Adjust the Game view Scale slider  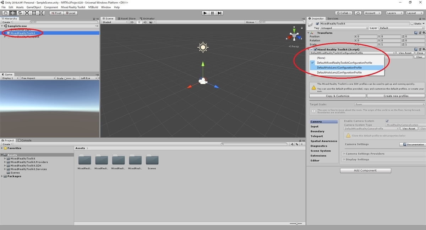(x=68, y=78)
